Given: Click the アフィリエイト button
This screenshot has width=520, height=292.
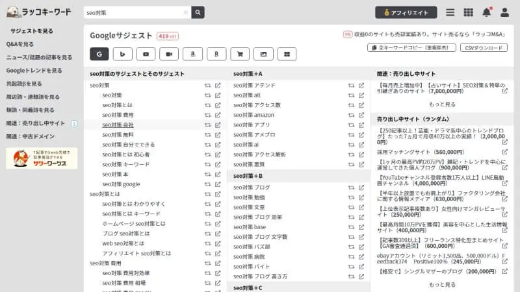Looking at the screenshot, I should pyautogui.click(x=406, y=12).
